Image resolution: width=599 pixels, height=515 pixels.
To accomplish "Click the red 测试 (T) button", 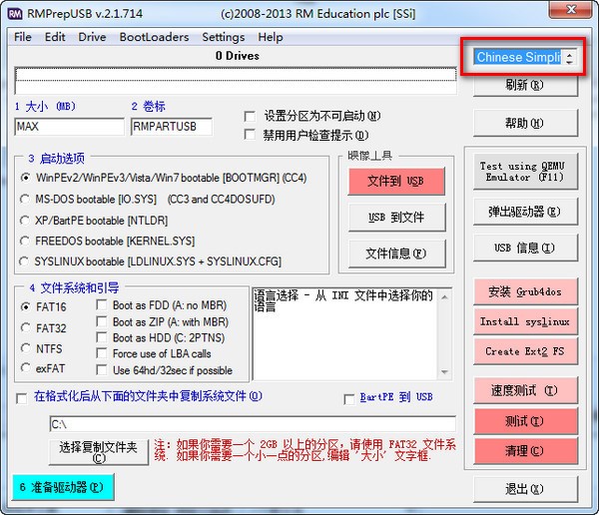I will pyautogui.click(x=525, y=421).
